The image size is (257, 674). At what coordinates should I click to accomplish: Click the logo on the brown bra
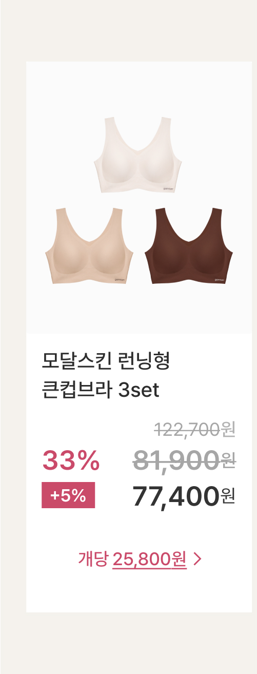220,280
